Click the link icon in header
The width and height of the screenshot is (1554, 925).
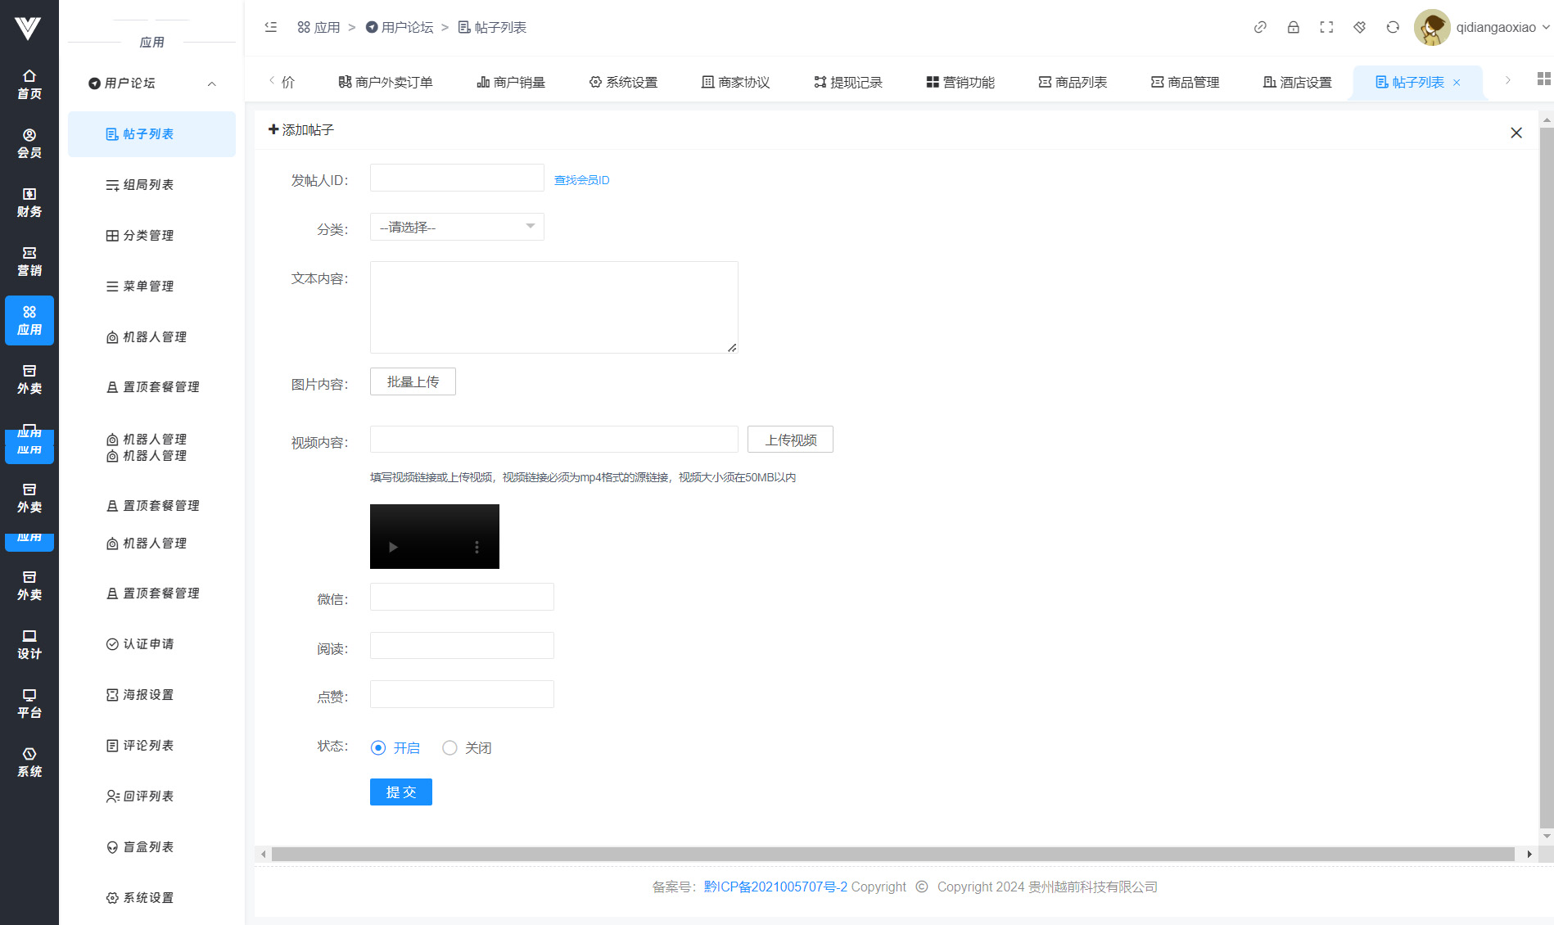click(1260, 27)
